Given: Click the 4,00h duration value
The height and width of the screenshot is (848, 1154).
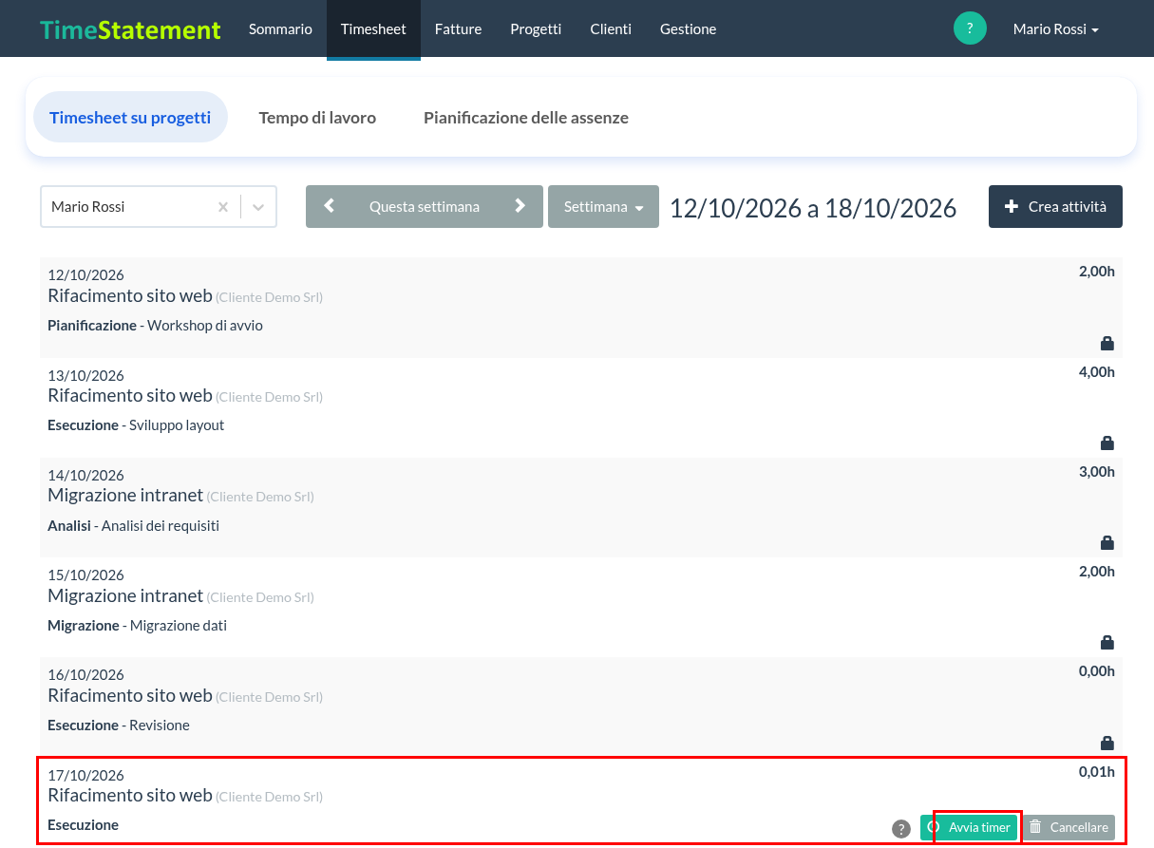Looking at the screenshot, I should 1097,371.
